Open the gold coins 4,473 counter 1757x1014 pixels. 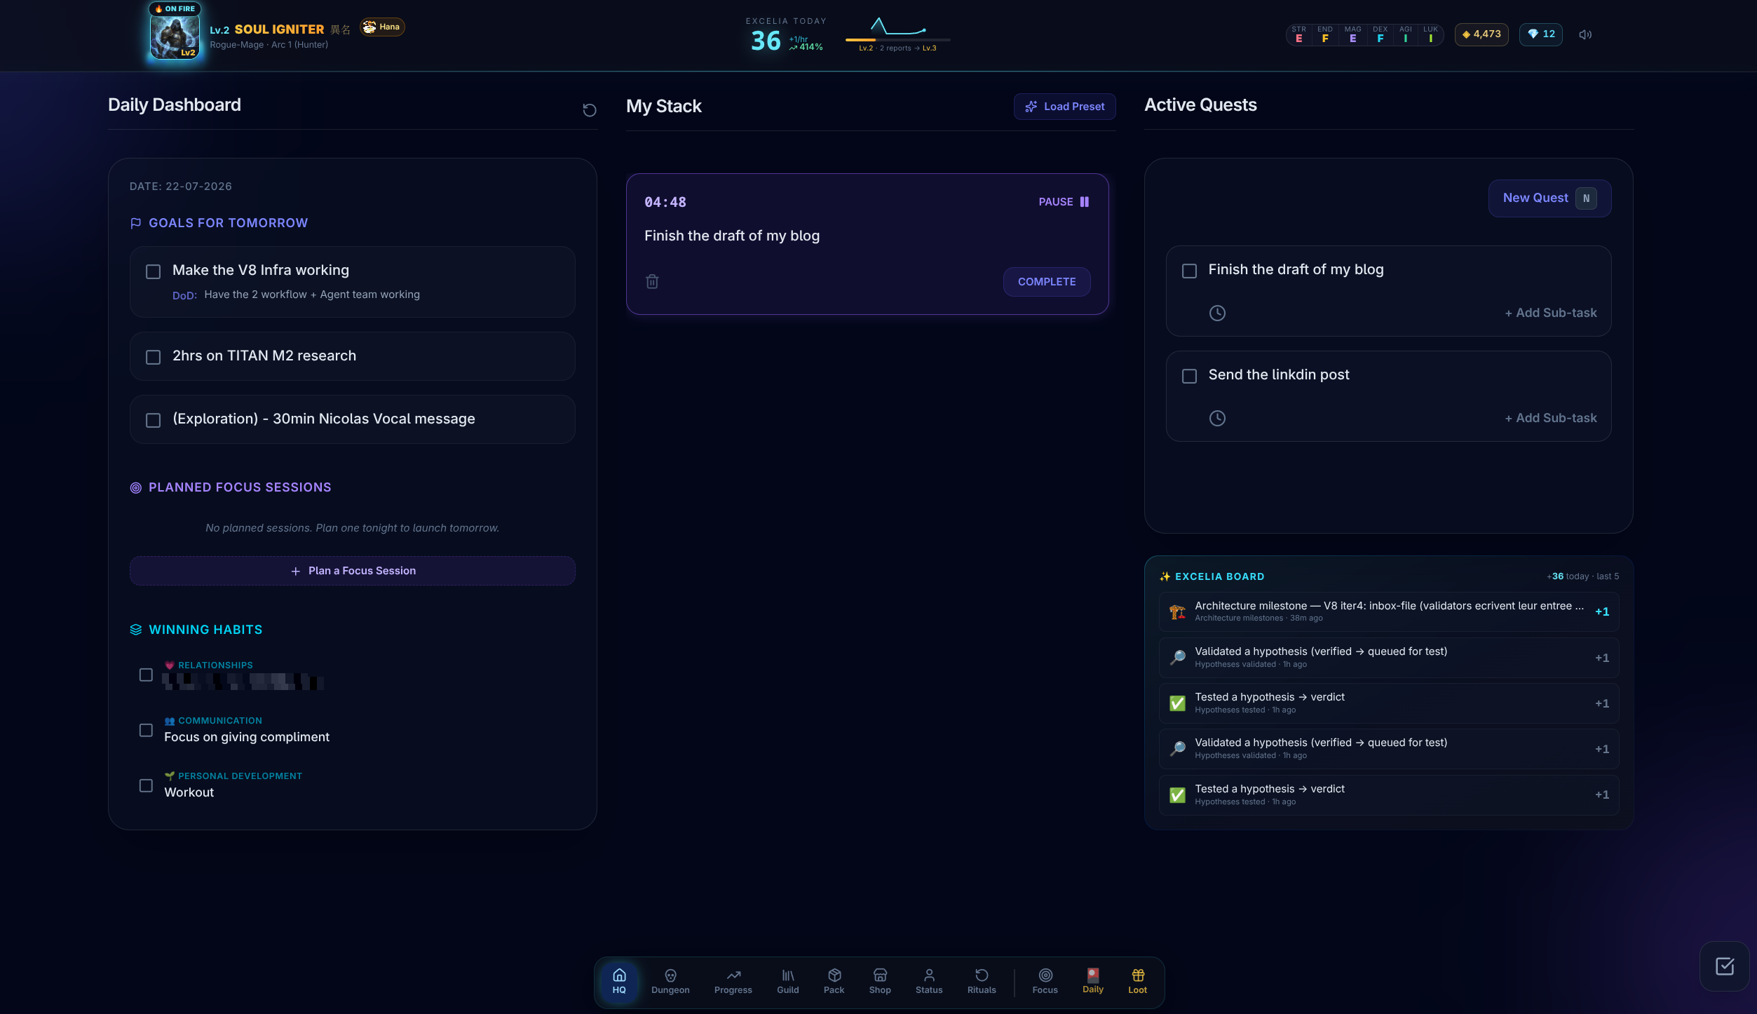pyautogui.click(x=1481, y=34)
